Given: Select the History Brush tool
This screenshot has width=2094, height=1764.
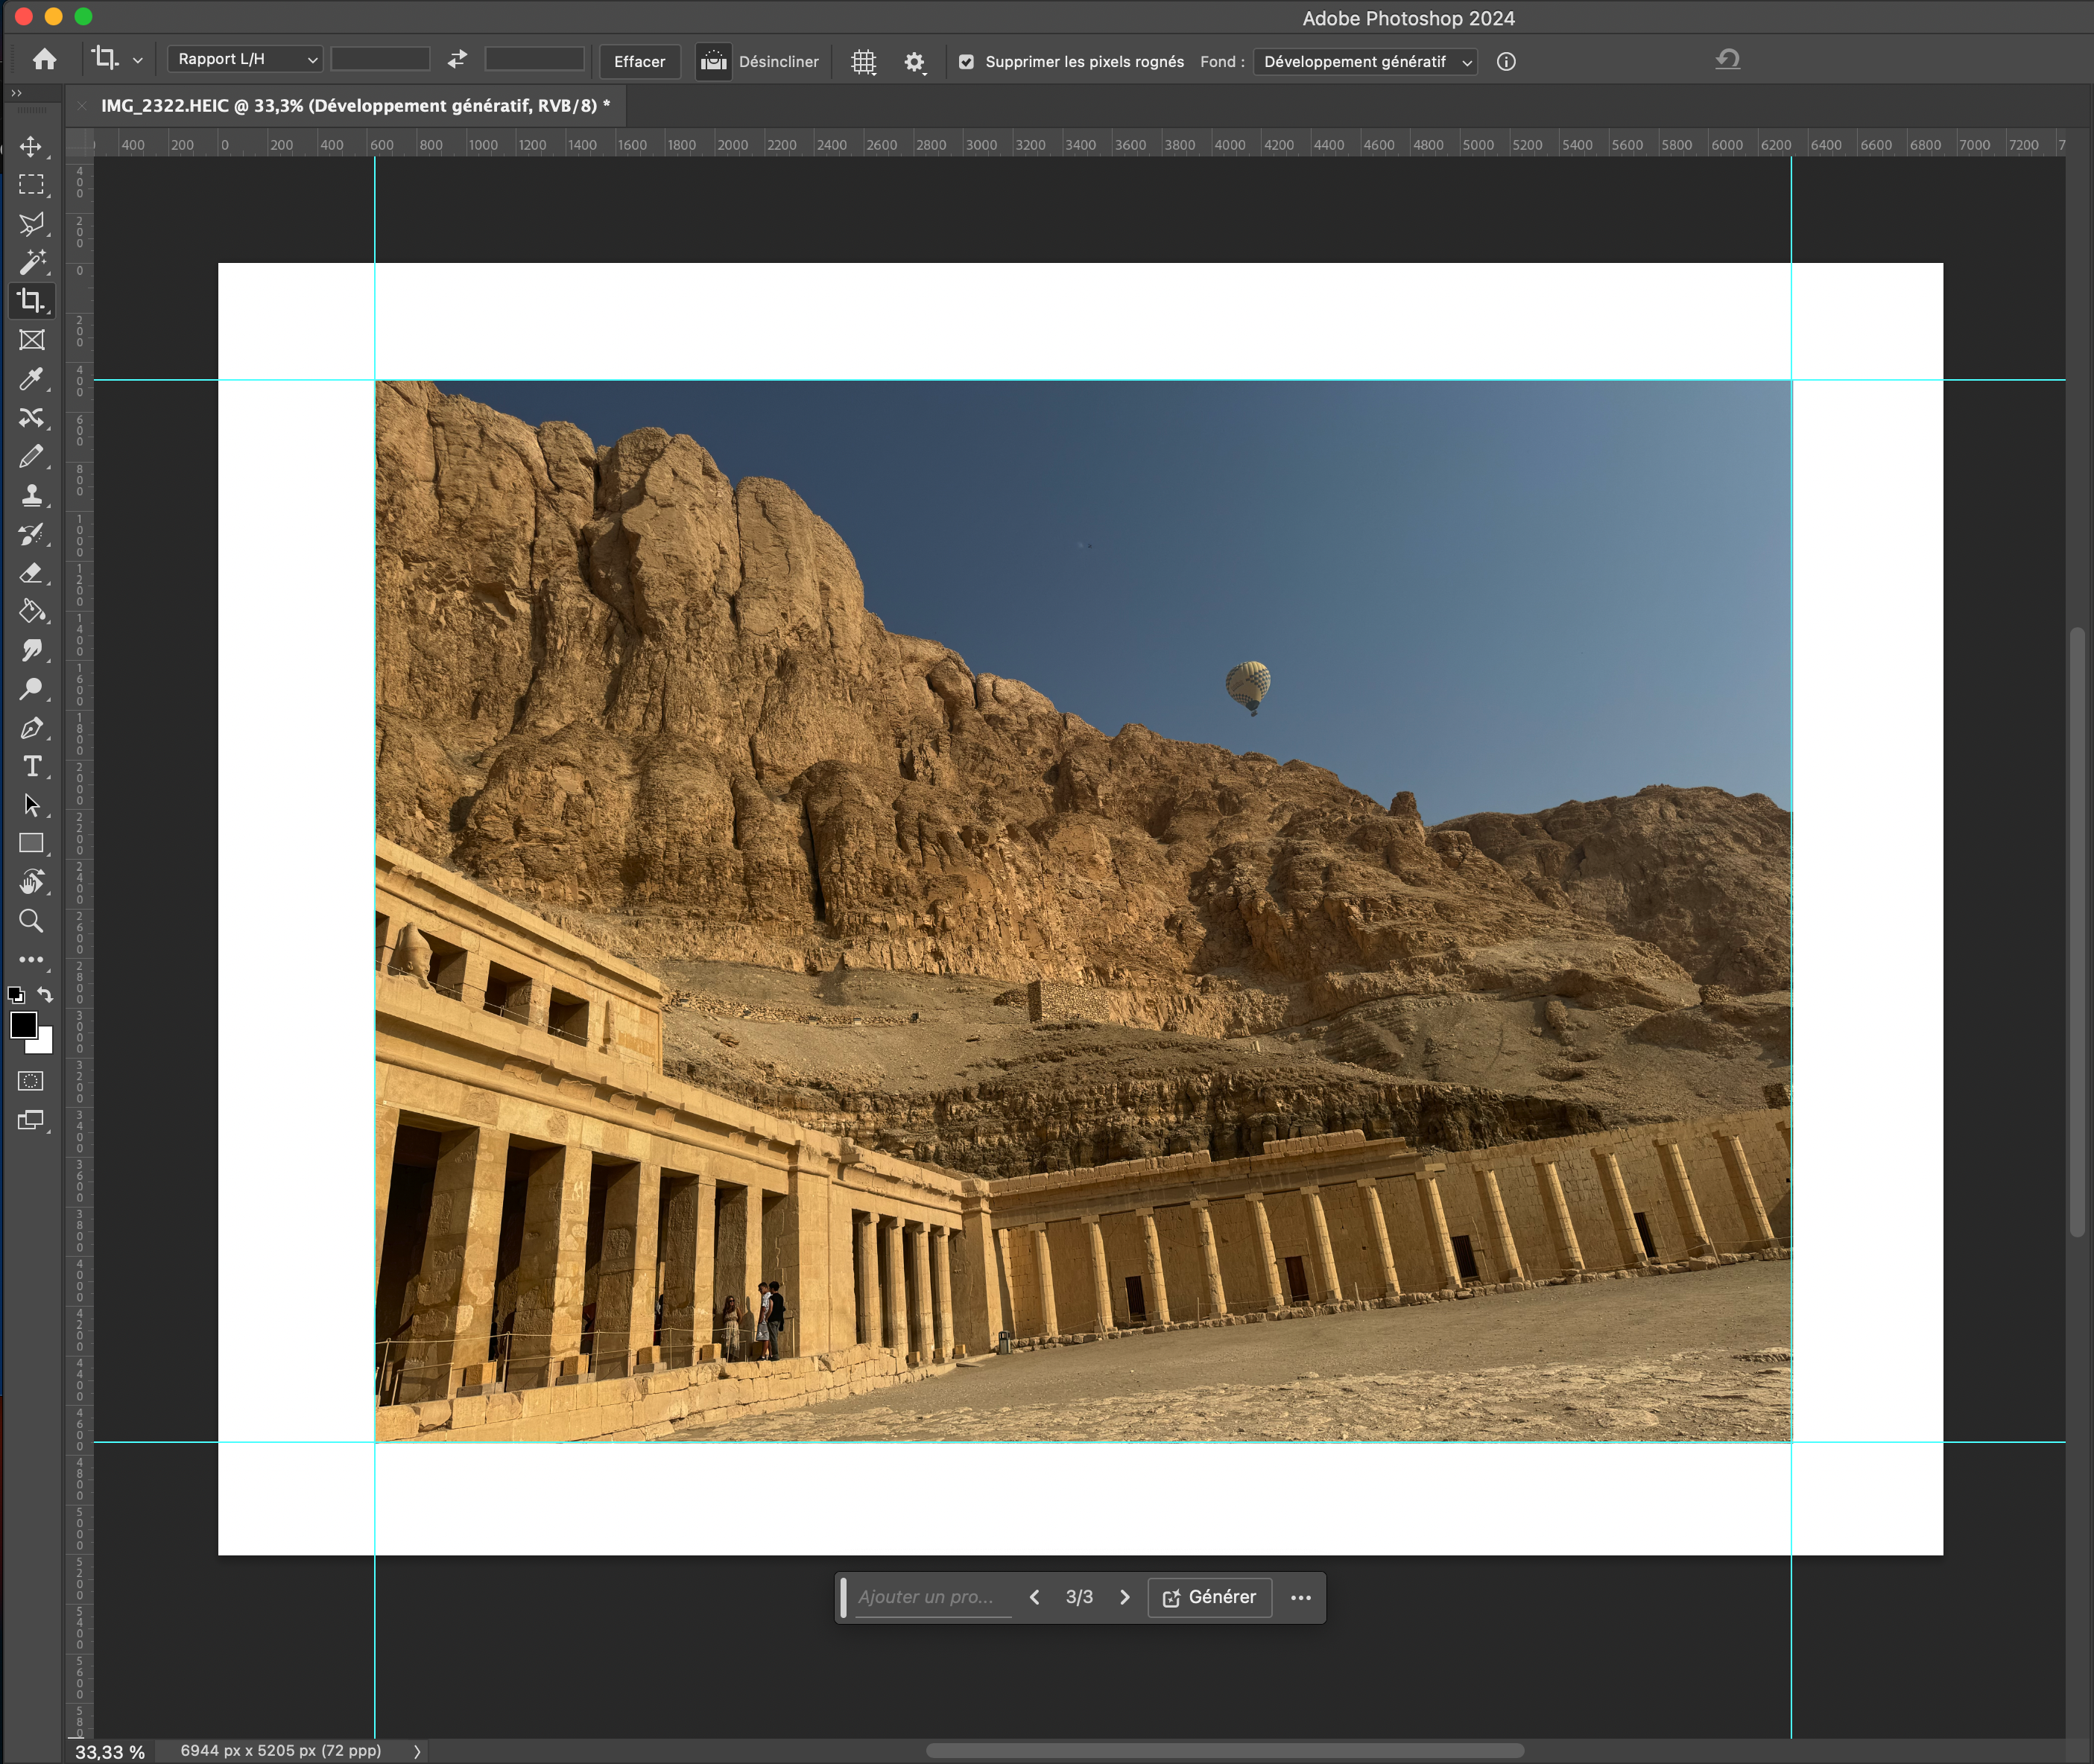Looking at the screenshot, I should click(x=31, y=534).
